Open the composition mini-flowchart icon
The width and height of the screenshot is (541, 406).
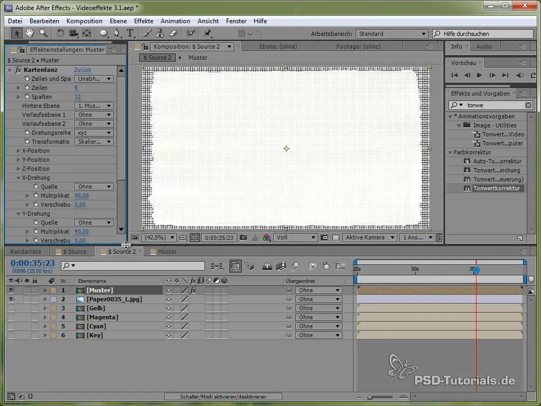pos(217,266)
